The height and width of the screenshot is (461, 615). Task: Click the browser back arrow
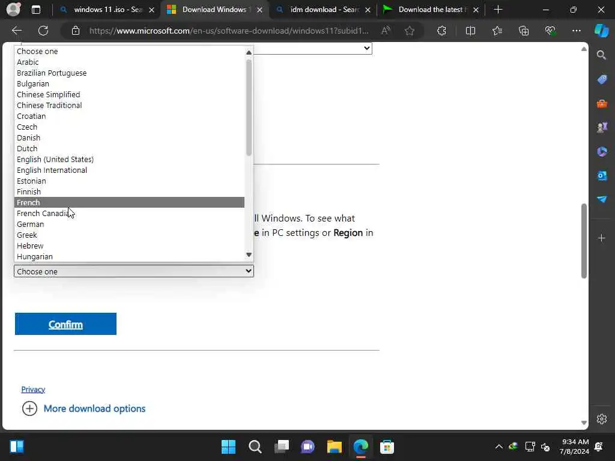pyautogui.click(x=17, y=31)
